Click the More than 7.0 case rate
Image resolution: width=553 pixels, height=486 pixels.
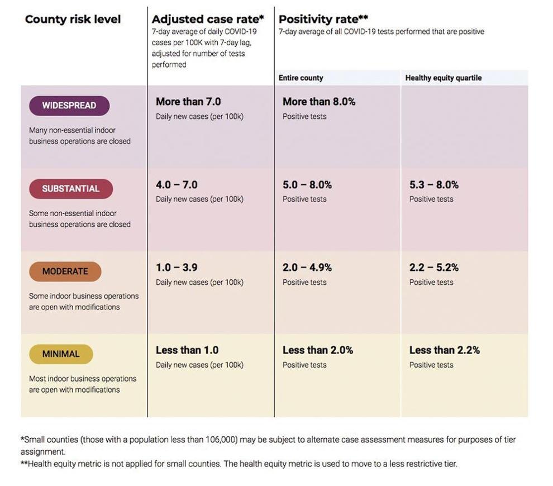(188, 102)
